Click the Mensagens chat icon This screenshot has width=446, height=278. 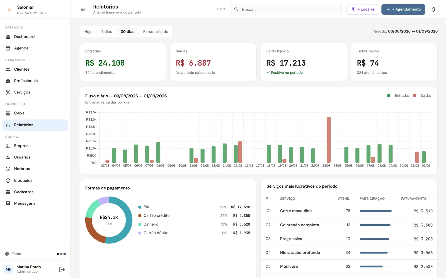8,203
